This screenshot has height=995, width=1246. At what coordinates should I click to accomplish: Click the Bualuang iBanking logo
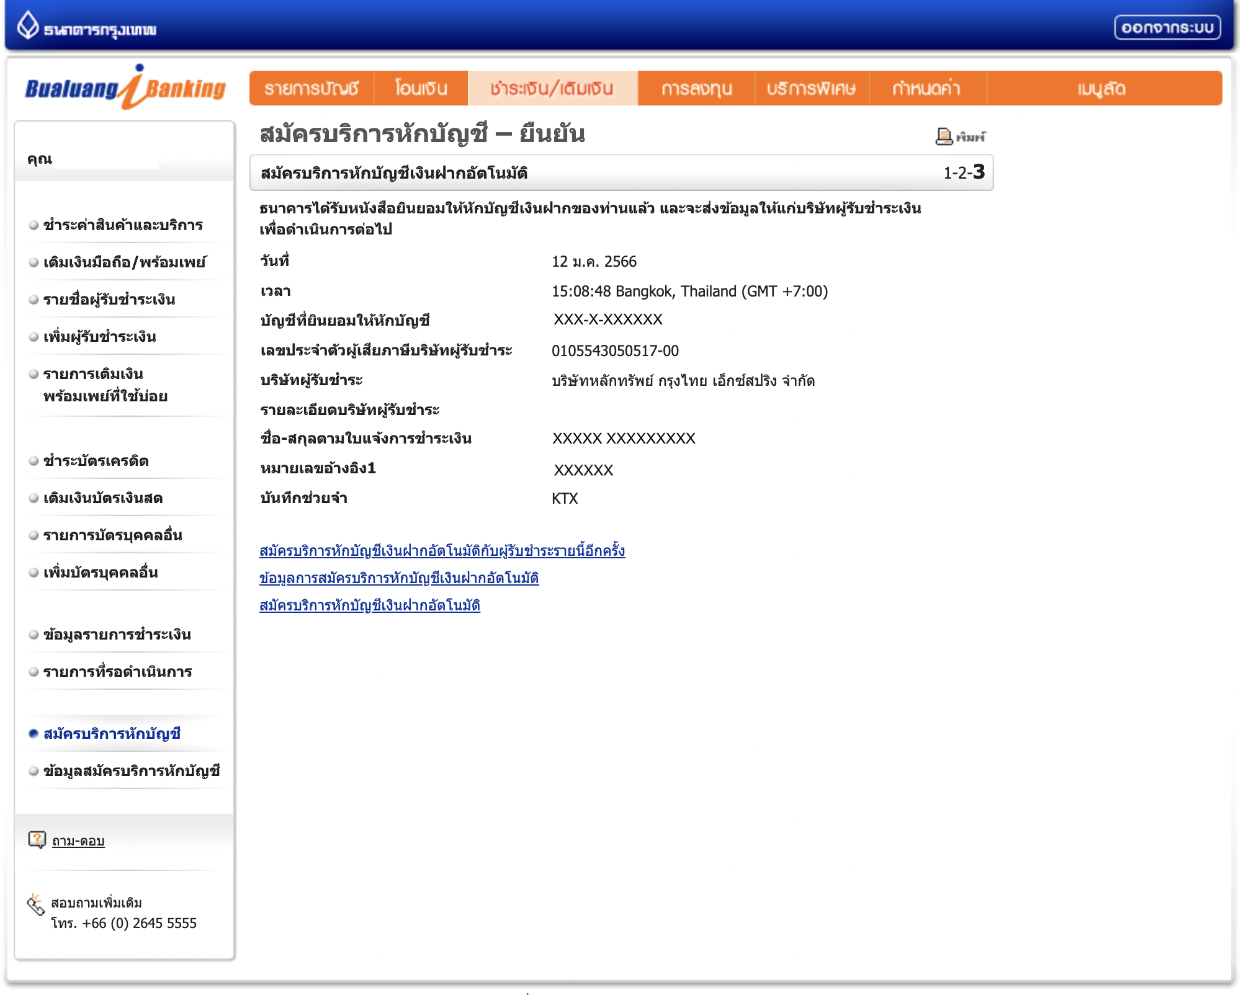point(125,88)
